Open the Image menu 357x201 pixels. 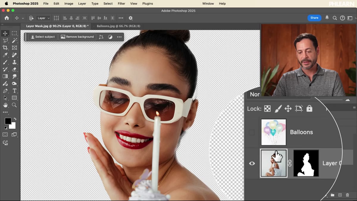point(69,4)
